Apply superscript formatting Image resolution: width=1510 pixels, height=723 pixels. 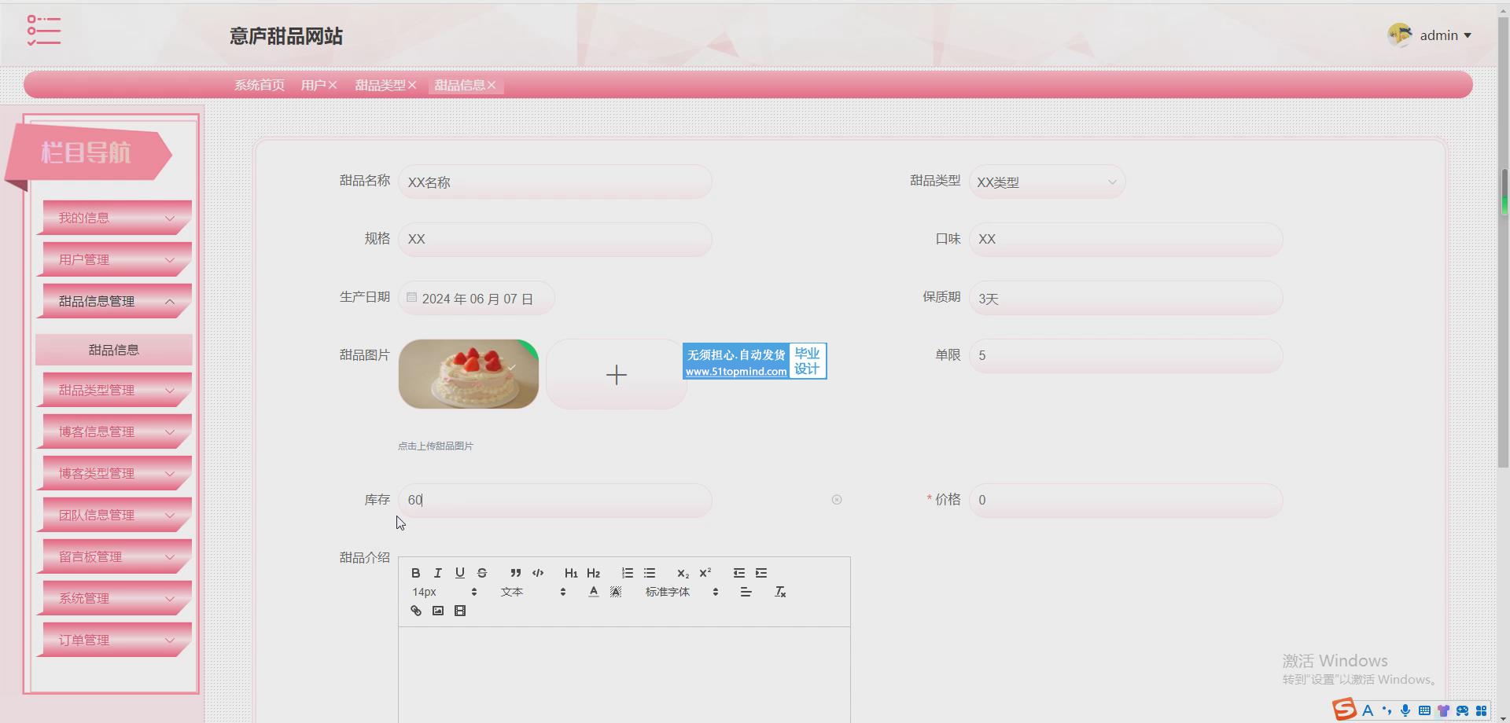coord(705,573)
